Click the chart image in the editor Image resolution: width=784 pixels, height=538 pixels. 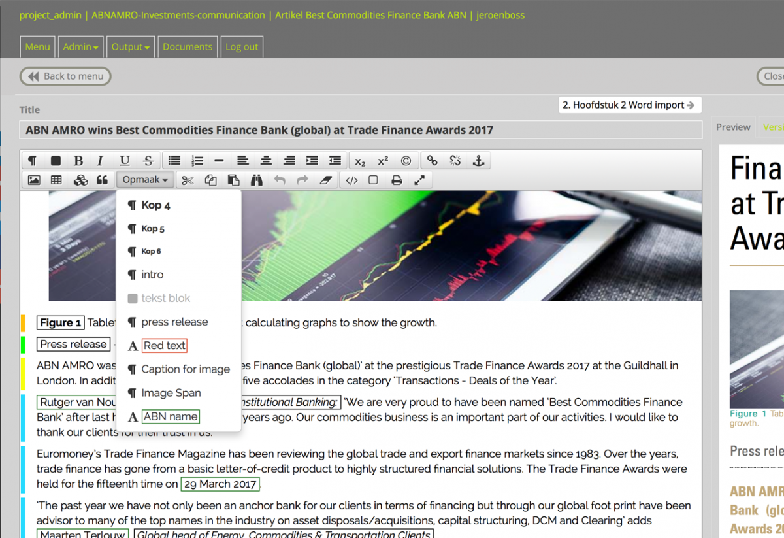[375, 246]
